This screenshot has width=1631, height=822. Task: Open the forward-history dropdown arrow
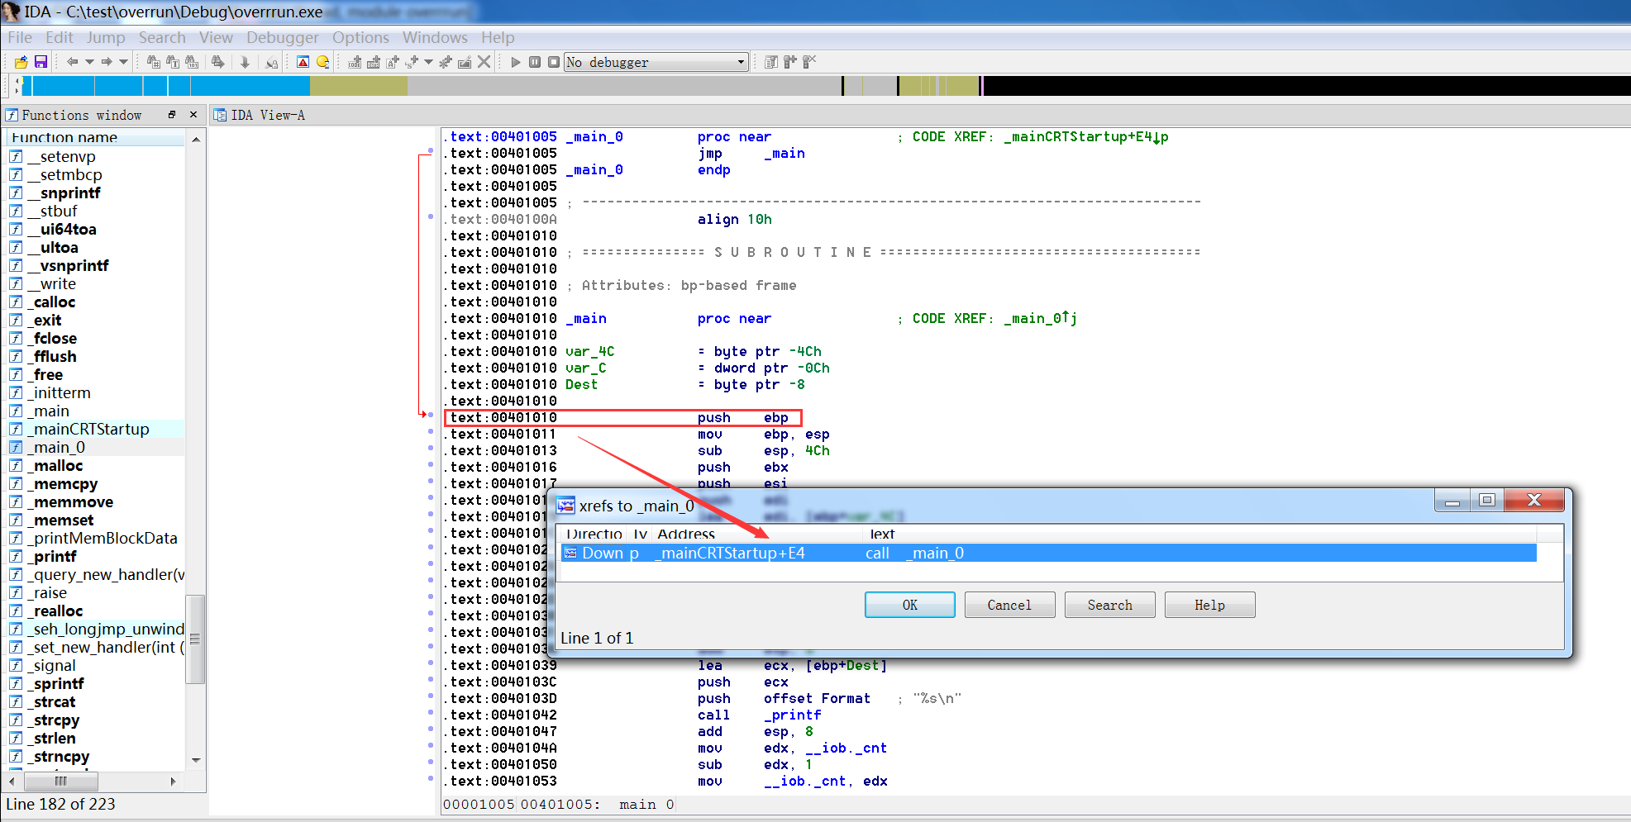[x=124, y=62]
